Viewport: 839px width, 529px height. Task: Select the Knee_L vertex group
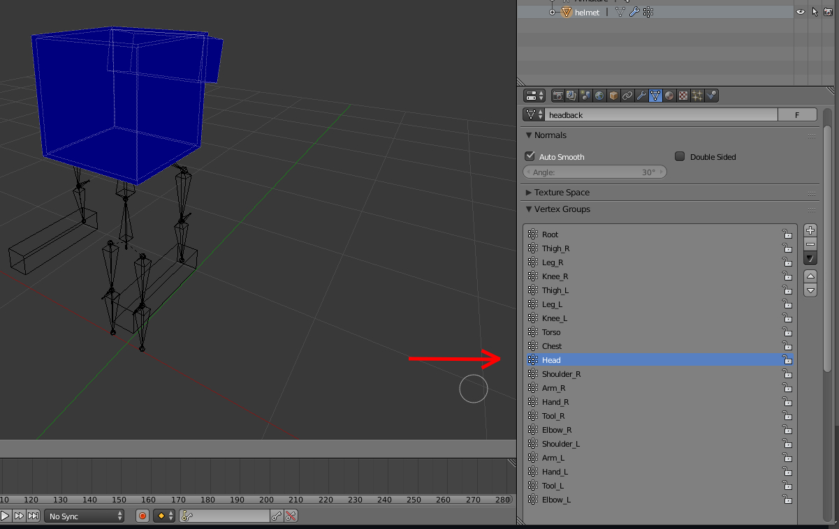659,318
